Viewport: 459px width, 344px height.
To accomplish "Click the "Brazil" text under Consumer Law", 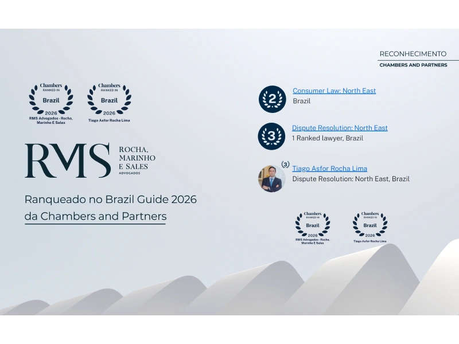I will point(302,101).
